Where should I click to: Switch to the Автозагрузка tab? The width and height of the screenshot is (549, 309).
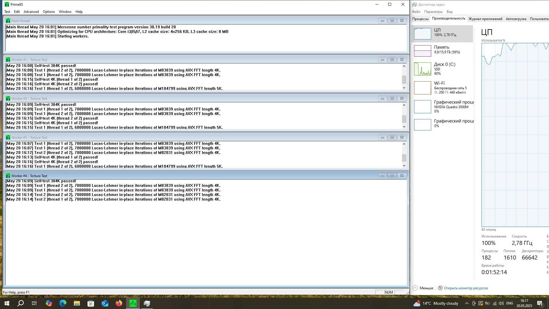point(516,19)
